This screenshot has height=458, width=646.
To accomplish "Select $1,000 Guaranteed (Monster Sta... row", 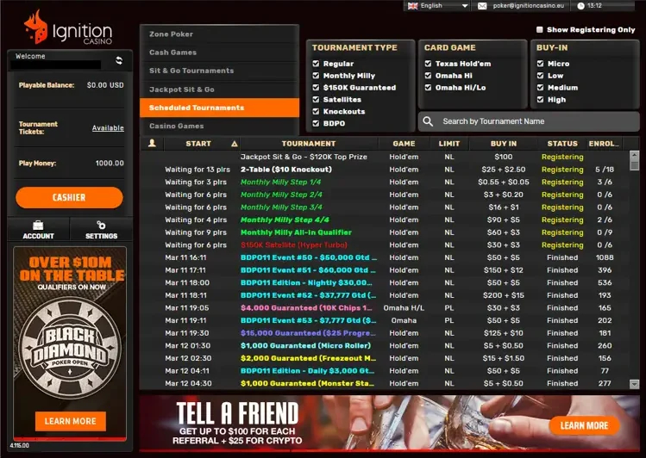I will pos(386,383).
